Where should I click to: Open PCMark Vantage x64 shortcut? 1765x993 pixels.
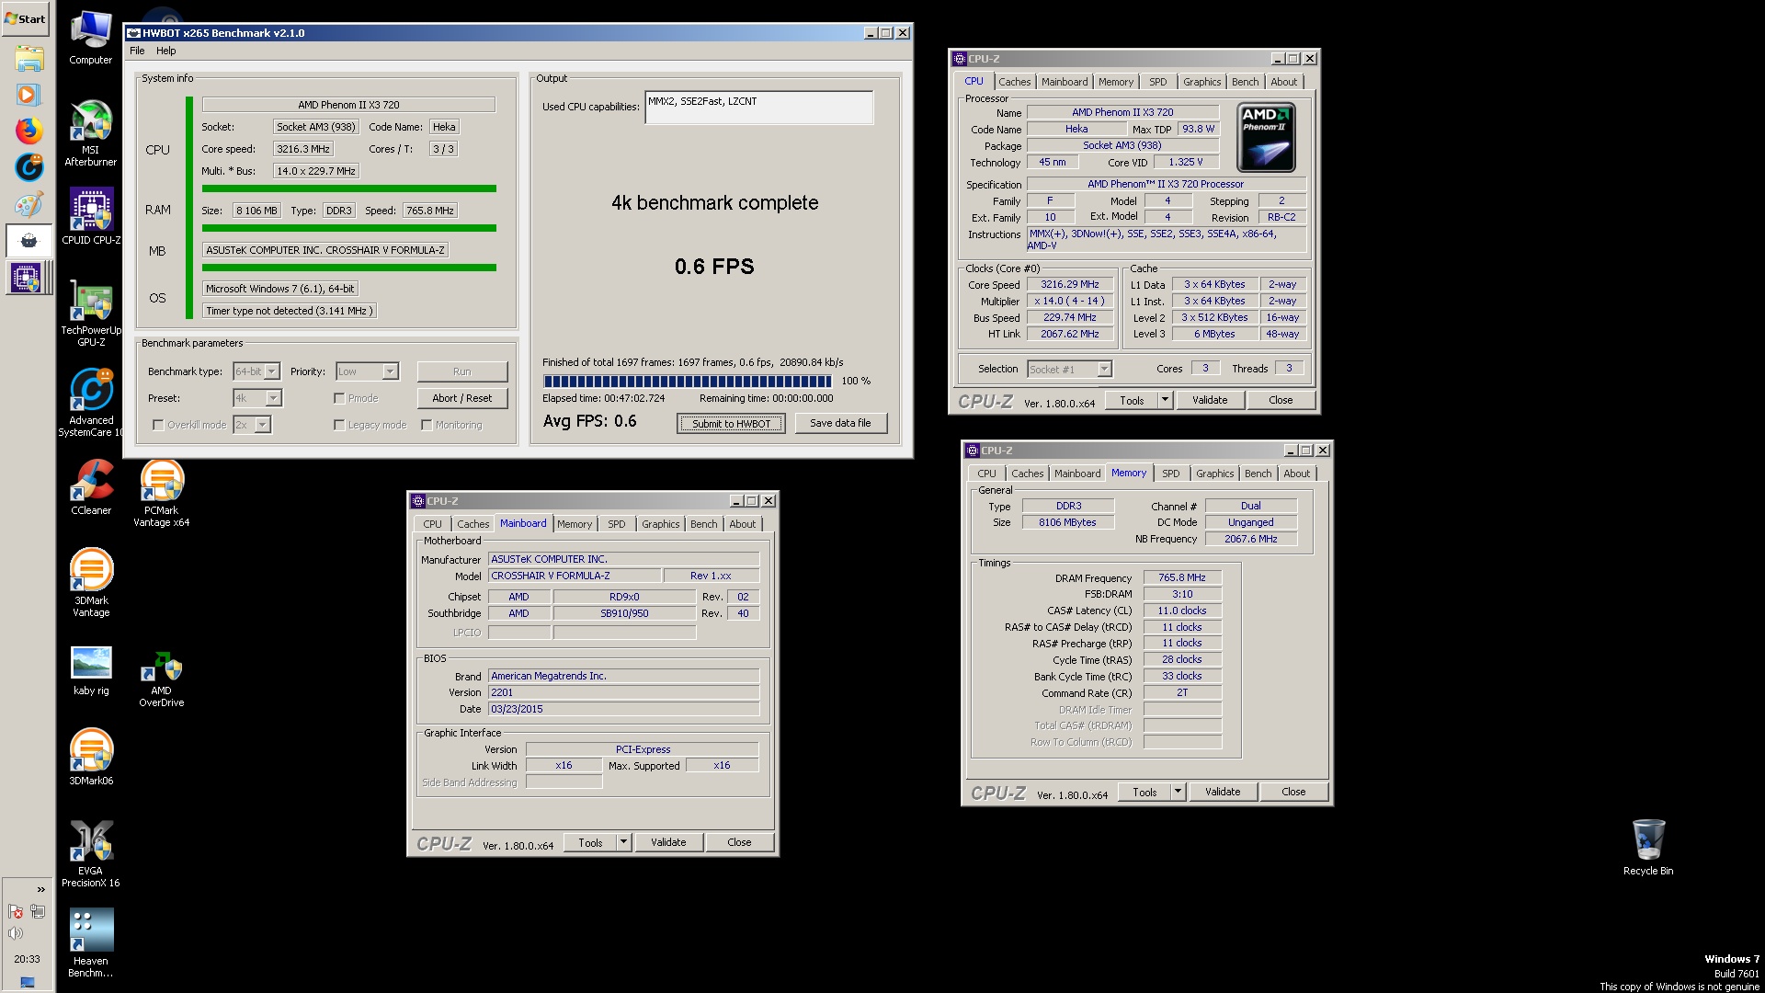(162, 493)
